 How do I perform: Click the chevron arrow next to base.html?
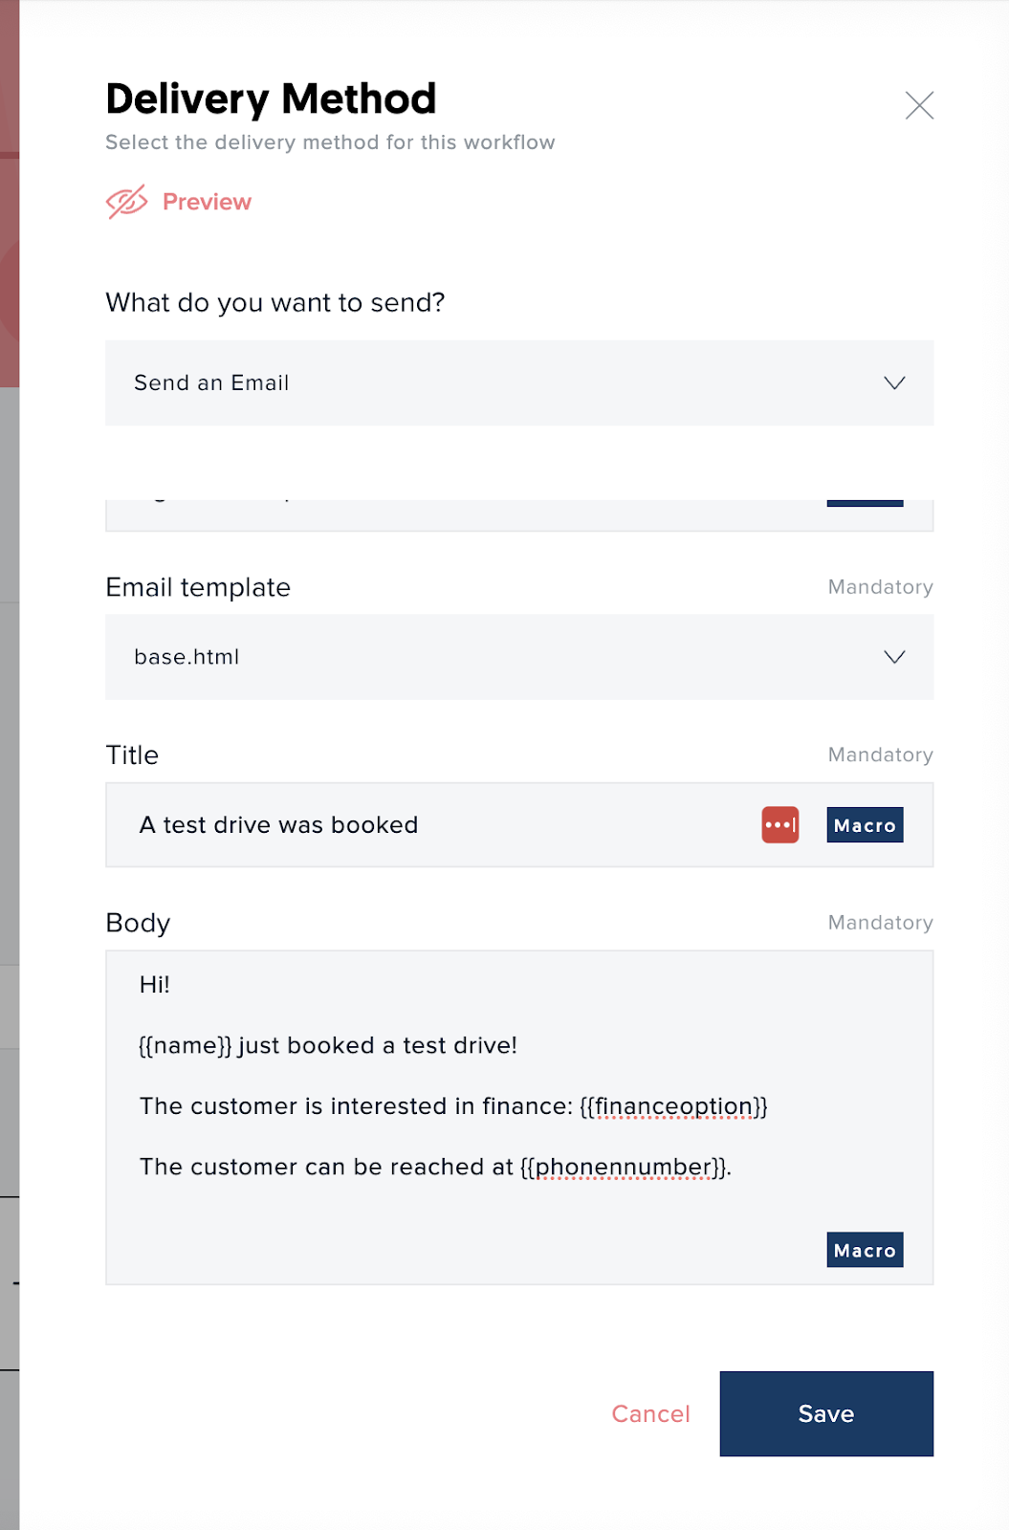[894, 657]
